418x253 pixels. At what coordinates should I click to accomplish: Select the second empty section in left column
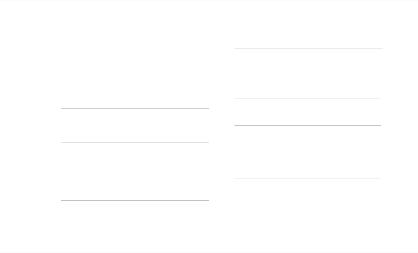point(135,92)
